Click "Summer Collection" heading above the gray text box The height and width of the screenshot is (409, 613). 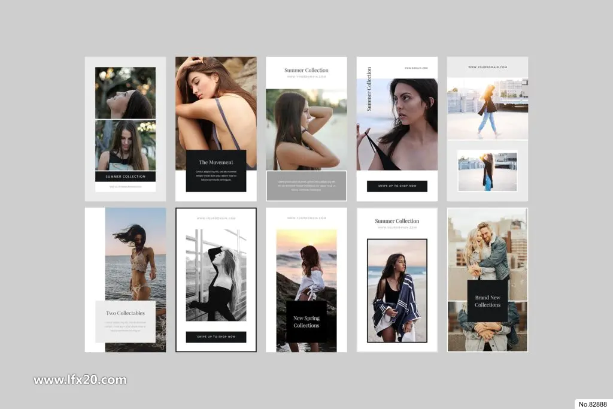tap(306, 71)
